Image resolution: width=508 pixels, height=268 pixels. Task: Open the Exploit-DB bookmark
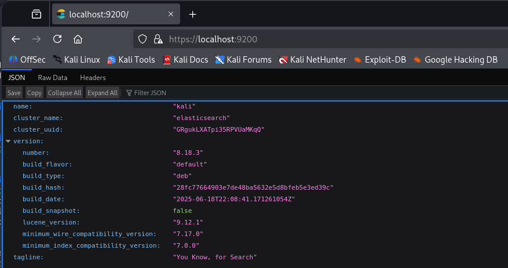[380, 60]
